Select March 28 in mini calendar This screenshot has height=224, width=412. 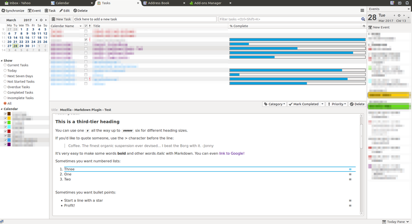(15, 46)
